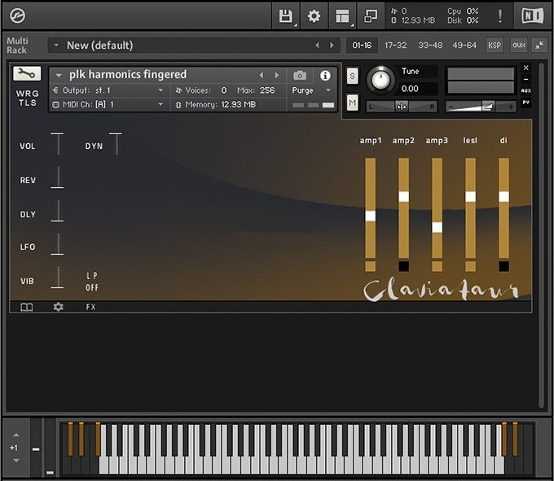Toggle di enable square
Viewport: 554px width, 481px height.
pyautogui.click(x=503, y=266)
